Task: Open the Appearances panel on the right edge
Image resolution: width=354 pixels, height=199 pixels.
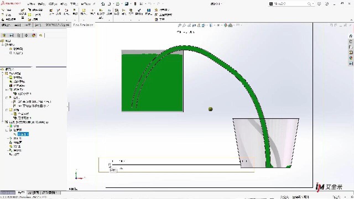Action: tap(351, 58)
